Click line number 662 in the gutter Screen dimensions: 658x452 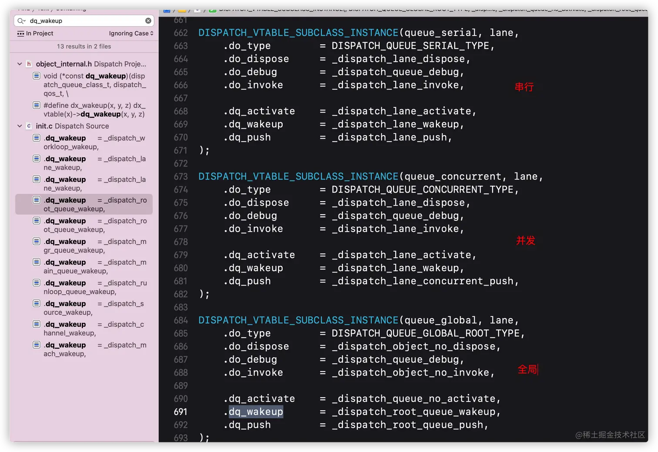181,33
